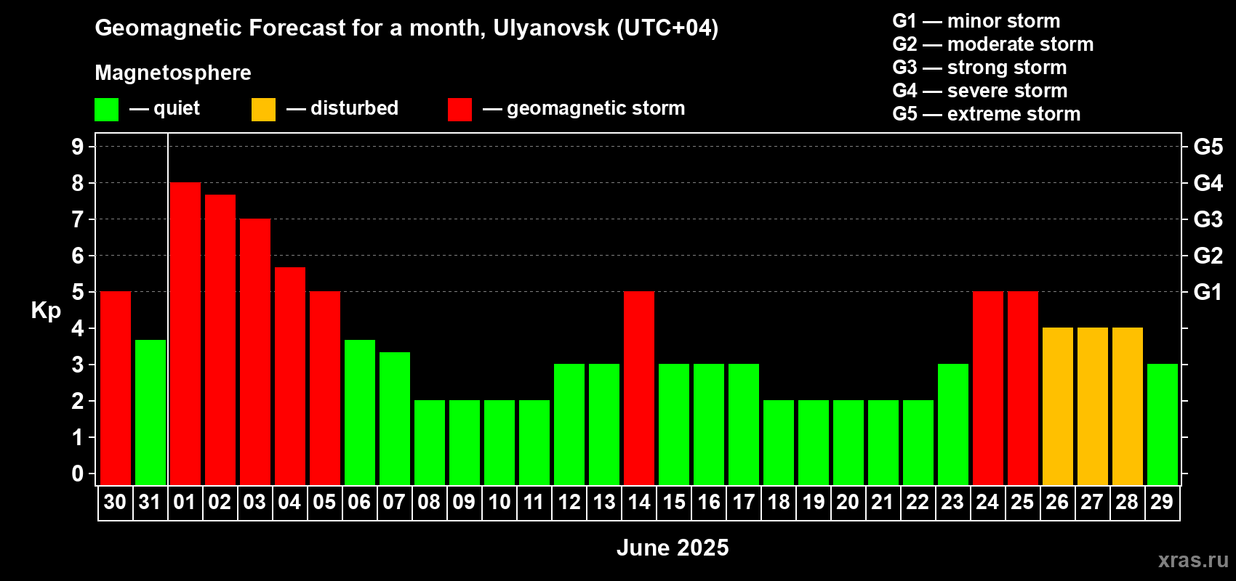1236x581 pixels.
Task: Click the orange disturbed bar for day 26
Action: pos(1058,407)
